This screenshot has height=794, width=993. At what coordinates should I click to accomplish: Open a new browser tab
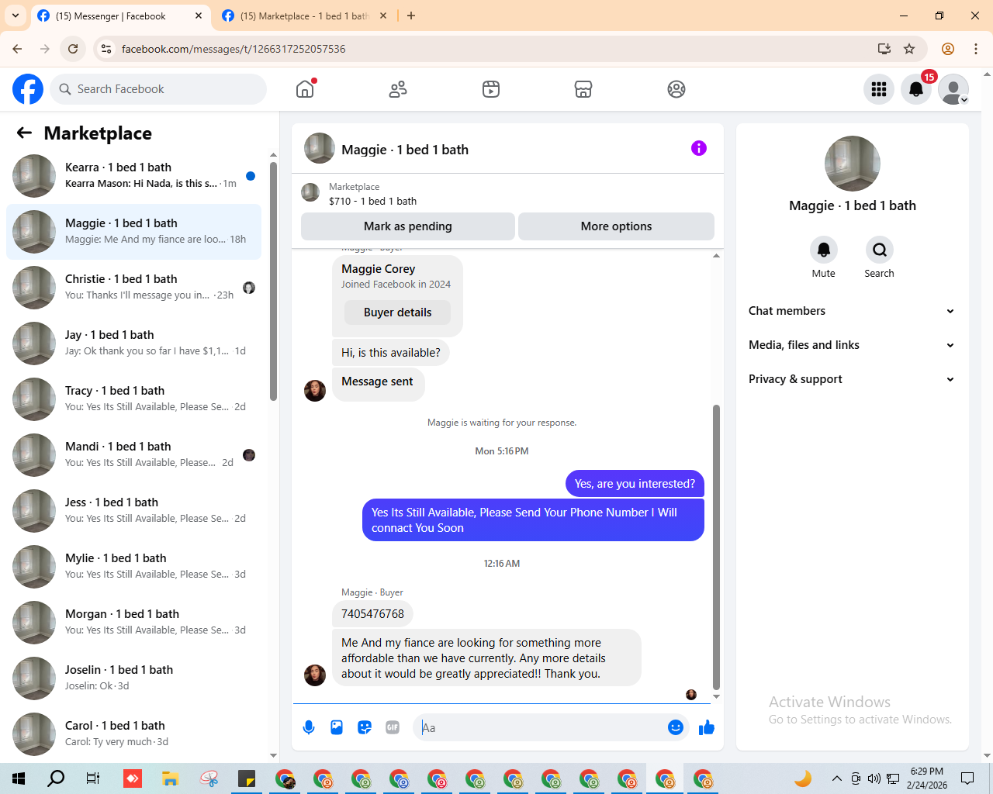coord(411,16)
